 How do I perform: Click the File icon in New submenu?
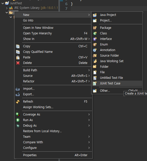(95, 72)
